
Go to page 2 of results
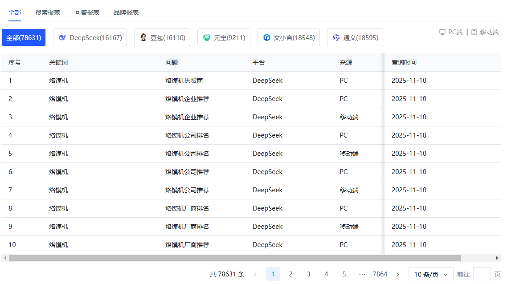[290, 274]
